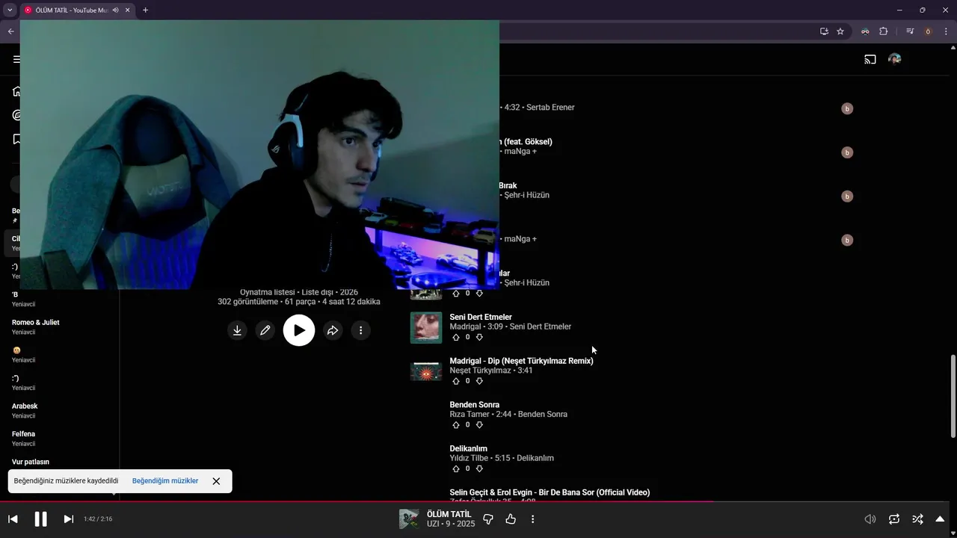This screenshot has width=957, height=538.
Task: Like ÖLÜM TATİL in the player bar
Action: click(x=511, y=519)
